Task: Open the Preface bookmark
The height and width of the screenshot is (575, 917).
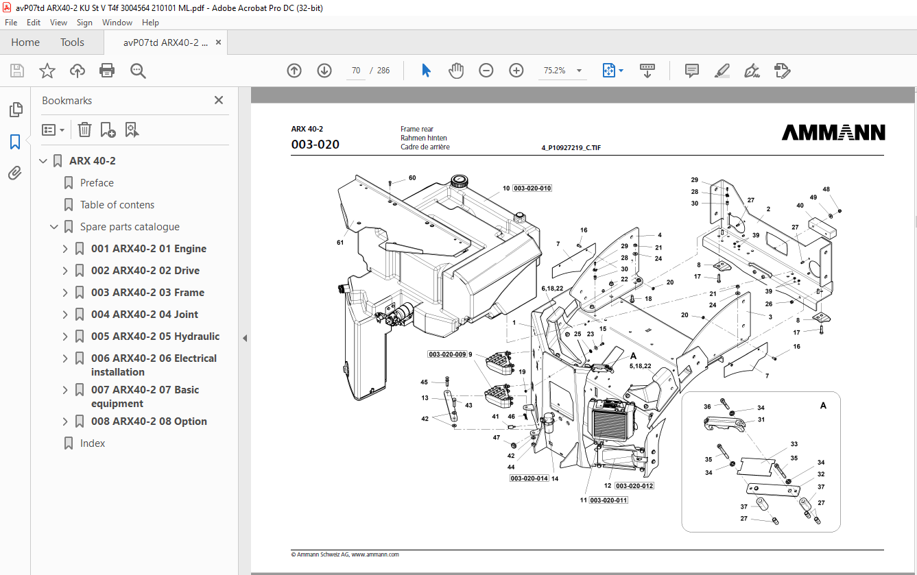Action: point(97,183)
